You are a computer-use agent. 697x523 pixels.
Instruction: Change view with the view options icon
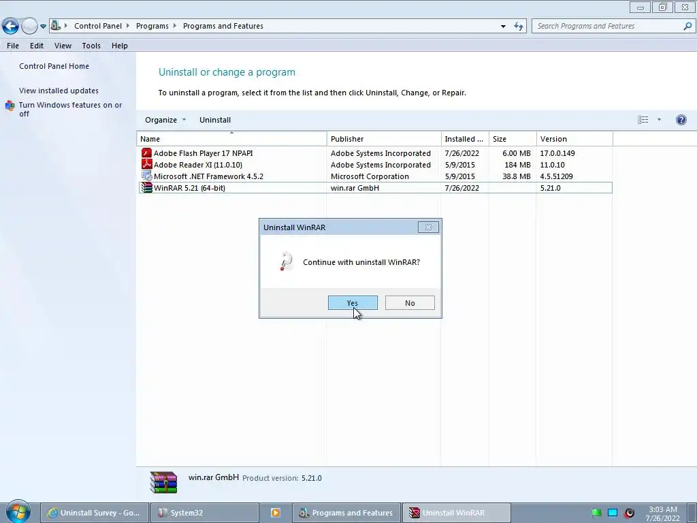(x=643, y=120)
